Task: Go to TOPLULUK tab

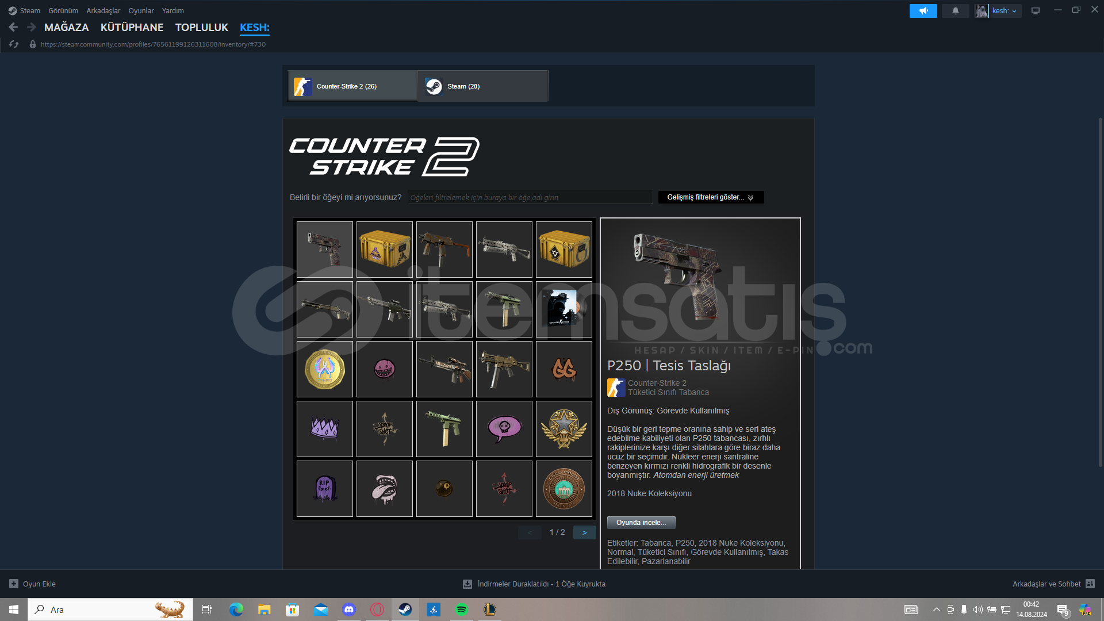Action: click(x=202, y=27)
